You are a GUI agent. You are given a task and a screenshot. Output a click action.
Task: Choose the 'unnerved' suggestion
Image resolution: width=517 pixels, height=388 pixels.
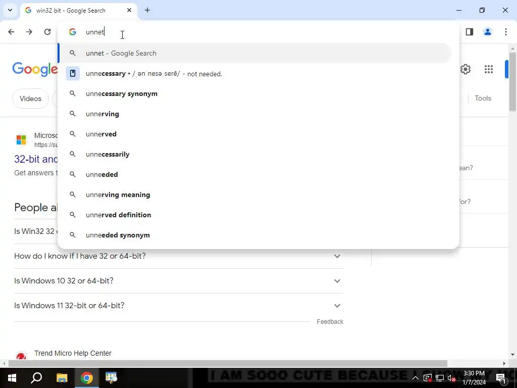pyautogui.click(x=255, y=134)
